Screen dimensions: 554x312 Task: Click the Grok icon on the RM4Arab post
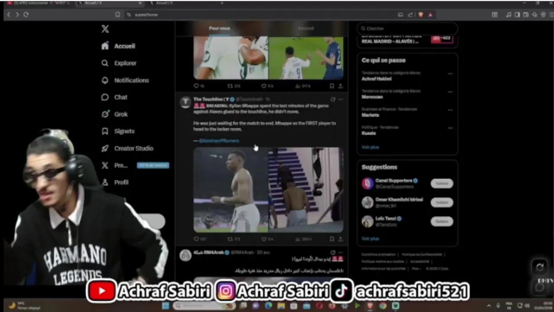tap(332, 252)
